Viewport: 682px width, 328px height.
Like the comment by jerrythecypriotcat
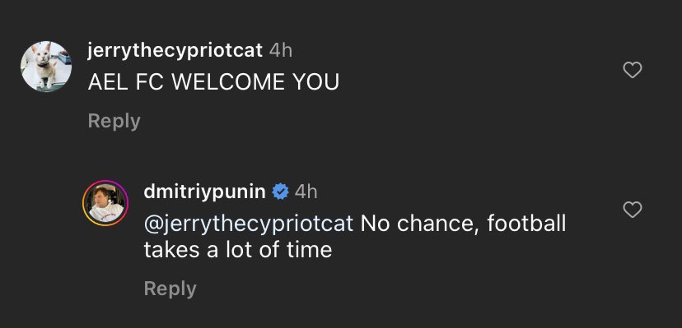click(x=633, y=70)
